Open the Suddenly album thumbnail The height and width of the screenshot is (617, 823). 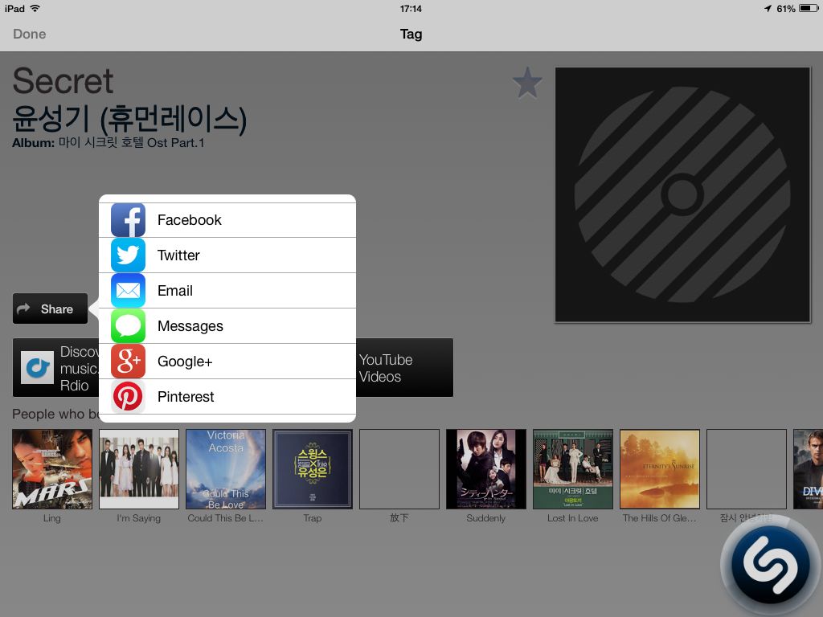click(486, 469)
